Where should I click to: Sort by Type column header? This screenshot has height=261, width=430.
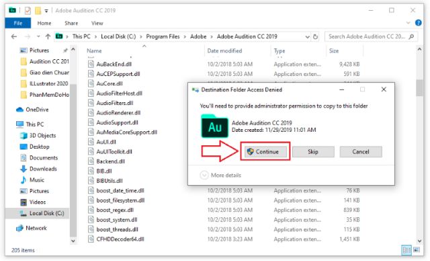click(279, 50)
